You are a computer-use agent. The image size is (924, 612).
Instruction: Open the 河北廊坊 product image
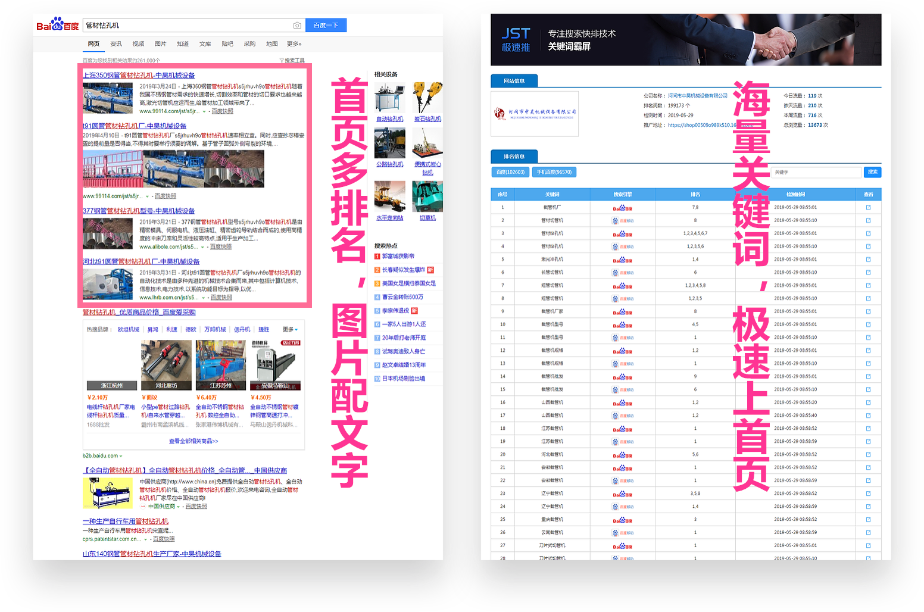pyautogui.click(x=166, y=366)
